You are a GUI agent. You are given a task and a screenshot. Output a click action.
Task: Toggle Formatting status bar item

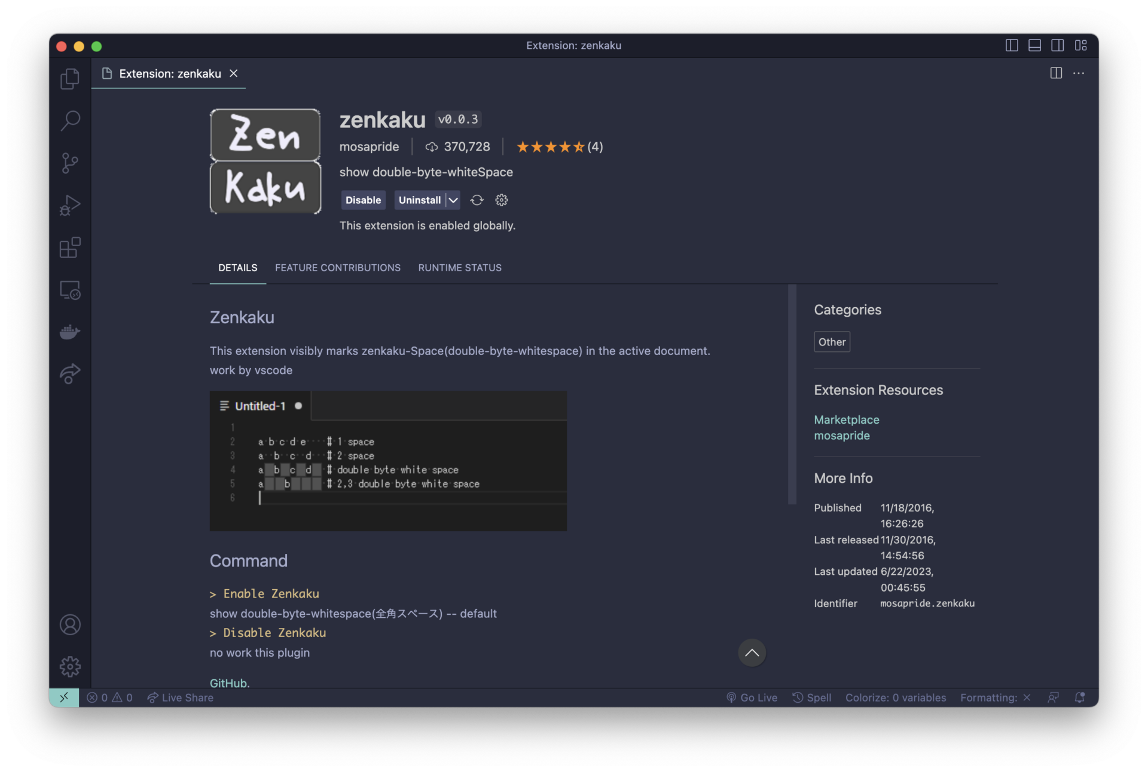[x=995, y=697]
